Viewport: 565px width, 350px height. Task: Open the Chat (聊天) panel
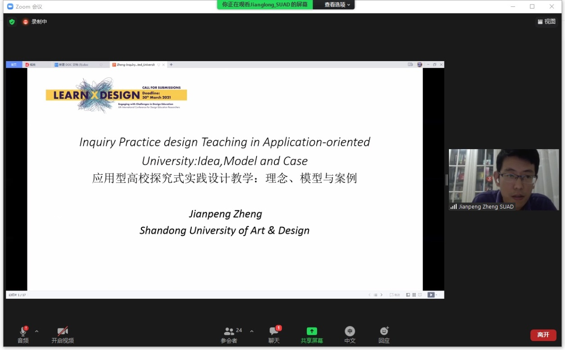[274, 334]
